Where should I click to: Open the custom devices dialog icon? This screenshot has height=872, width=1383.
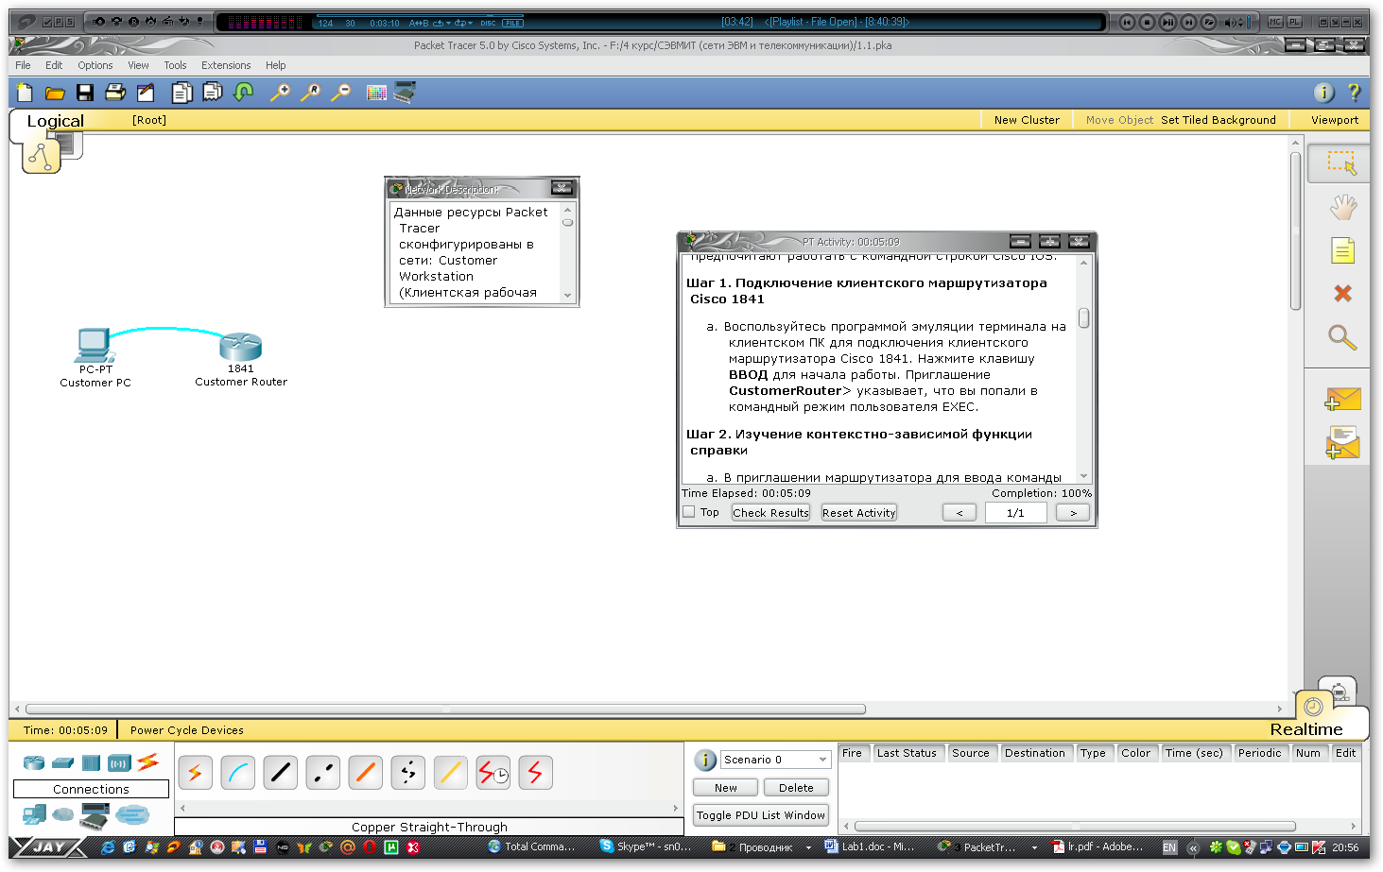click(x=405, y=93)
